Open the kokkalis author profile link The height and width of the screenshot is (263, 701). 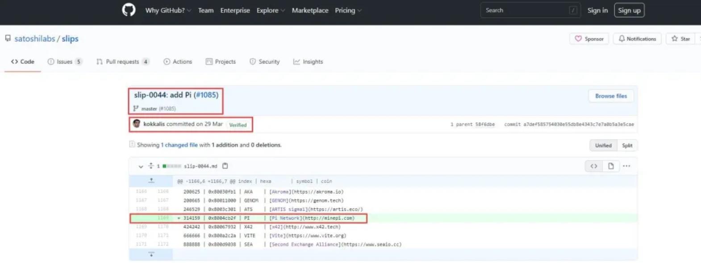[x=154, y=124]
